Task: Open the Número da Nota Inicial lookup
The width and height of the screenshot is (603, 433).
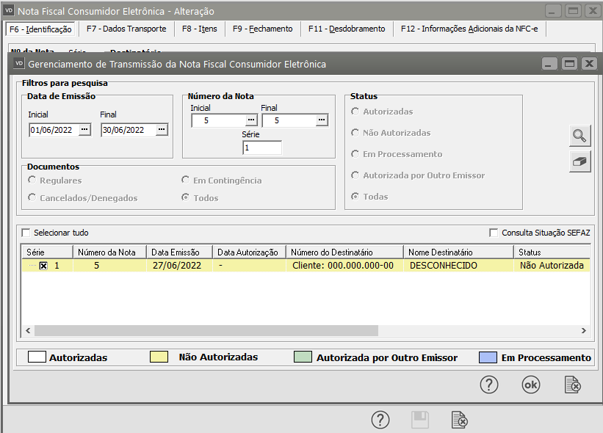Action: pos(251,120)
